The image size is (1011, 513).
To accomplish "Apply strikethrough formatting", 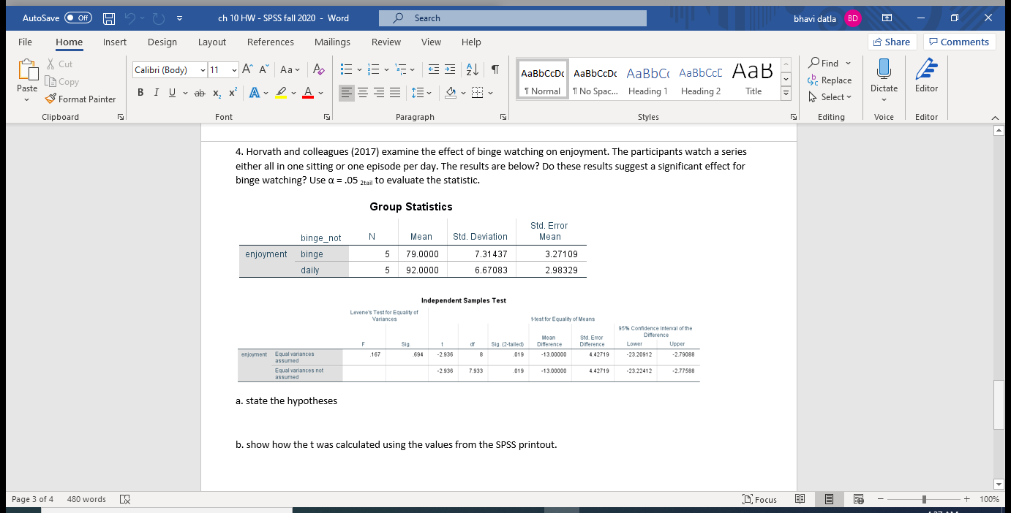I will coord(198,93).
